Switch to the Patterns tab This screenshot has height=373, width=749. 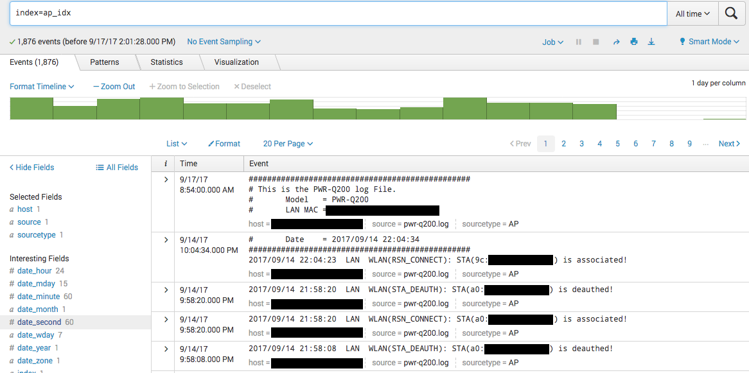pyautogui.click(x=105, y=62)
